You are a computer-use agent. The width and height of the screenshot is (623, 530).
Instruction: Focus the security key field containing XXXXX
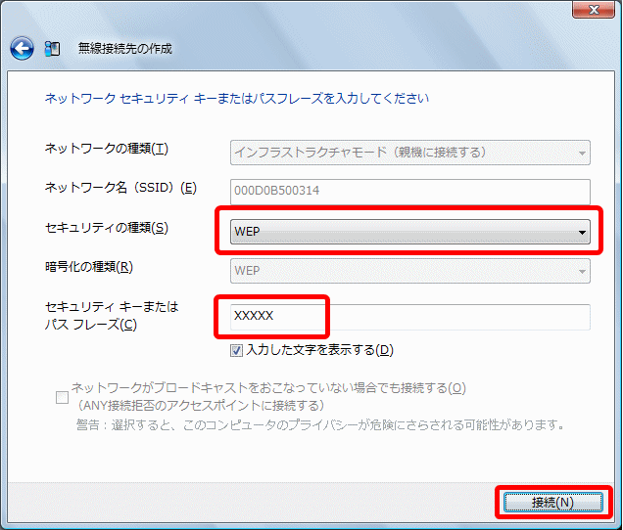point(409,316)
